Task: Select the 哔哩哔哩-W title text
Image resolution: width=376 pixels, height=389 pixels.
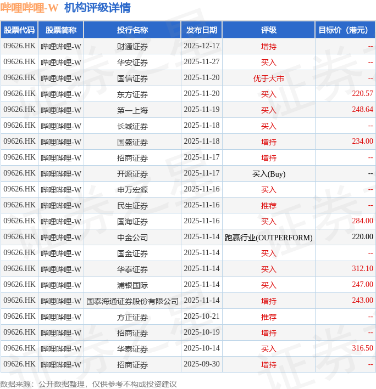Action: pos(29,8)
